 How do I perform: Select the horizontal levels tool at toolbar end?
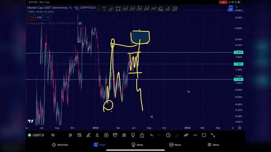[175, 9]
